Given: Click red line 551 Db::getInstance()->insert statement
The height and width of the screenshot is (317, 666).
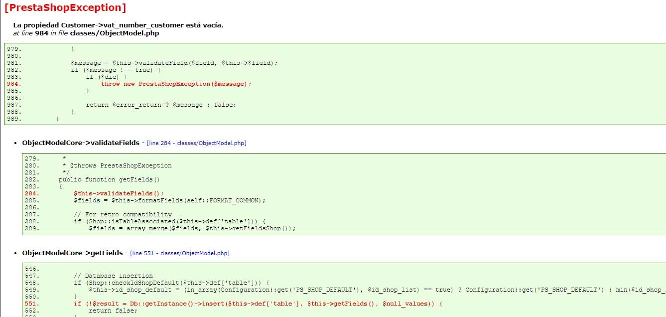Looking at the screenshot, I should pos(258,304).
